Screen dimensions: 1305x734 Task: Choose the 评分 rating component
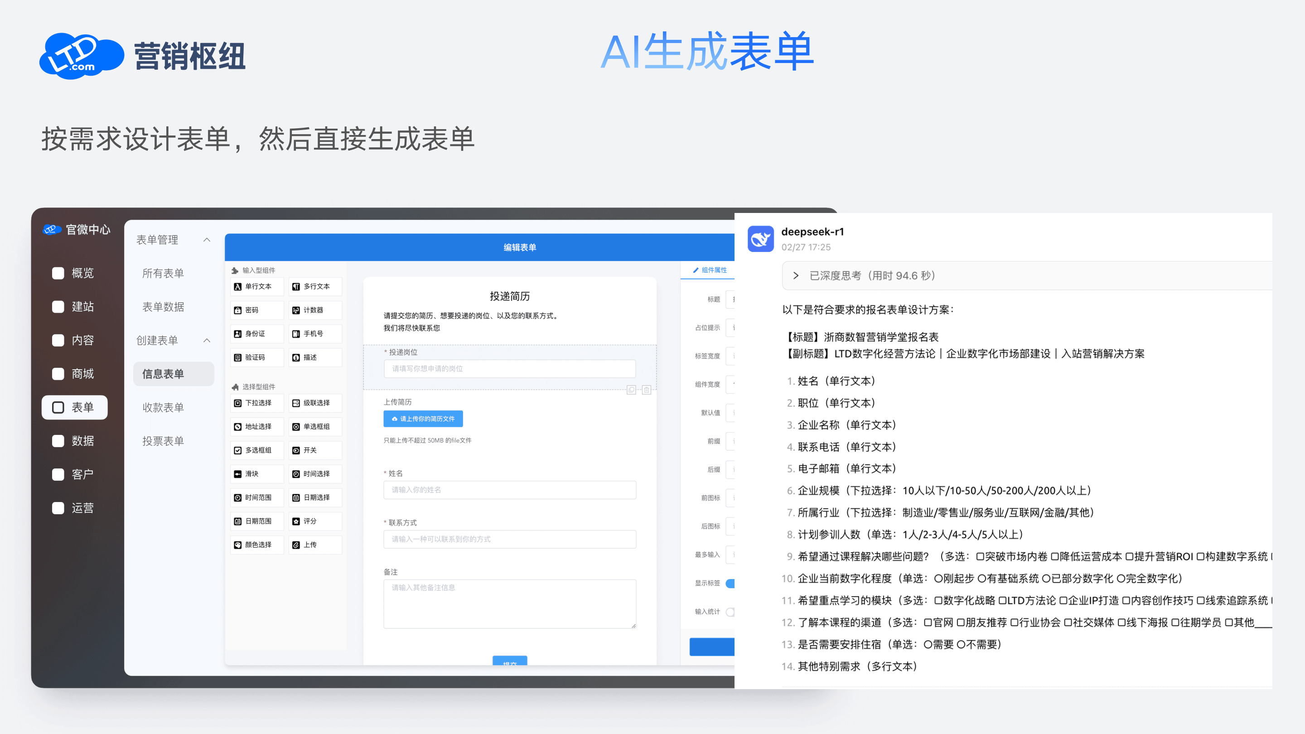point(315,521)
